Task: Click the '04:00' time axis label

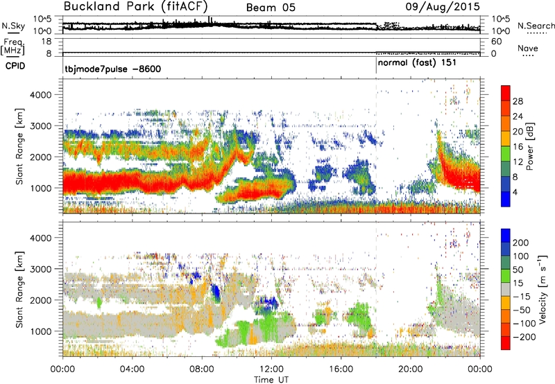Action: 132,369
